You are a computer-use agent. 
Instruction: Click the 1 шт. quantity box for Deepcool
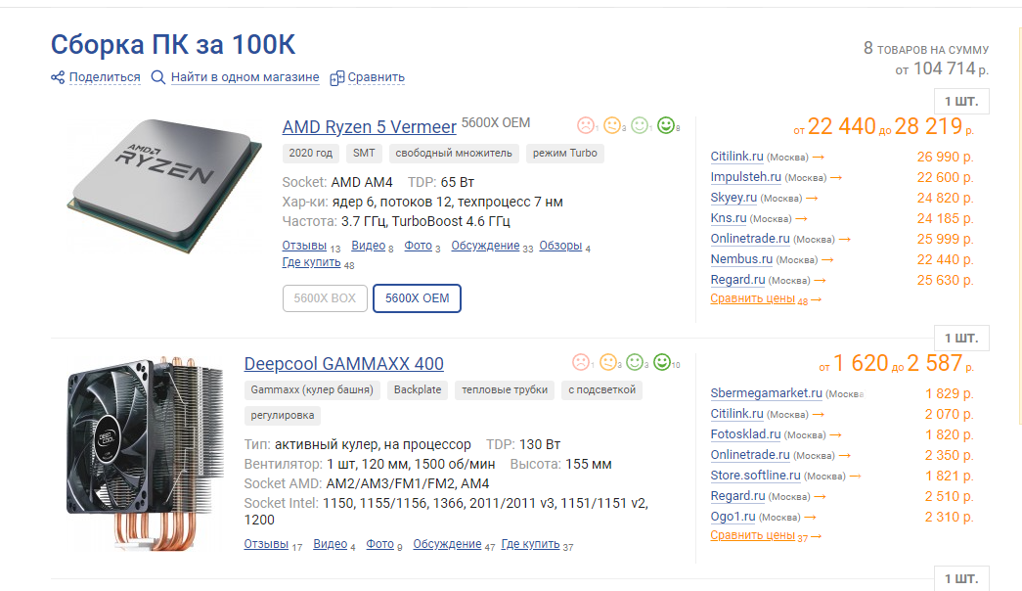(x=961, y=338)
